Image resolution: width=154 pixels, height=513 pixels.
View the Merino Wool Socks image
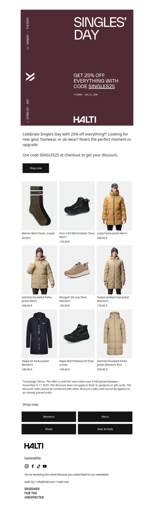coord(39,206)
